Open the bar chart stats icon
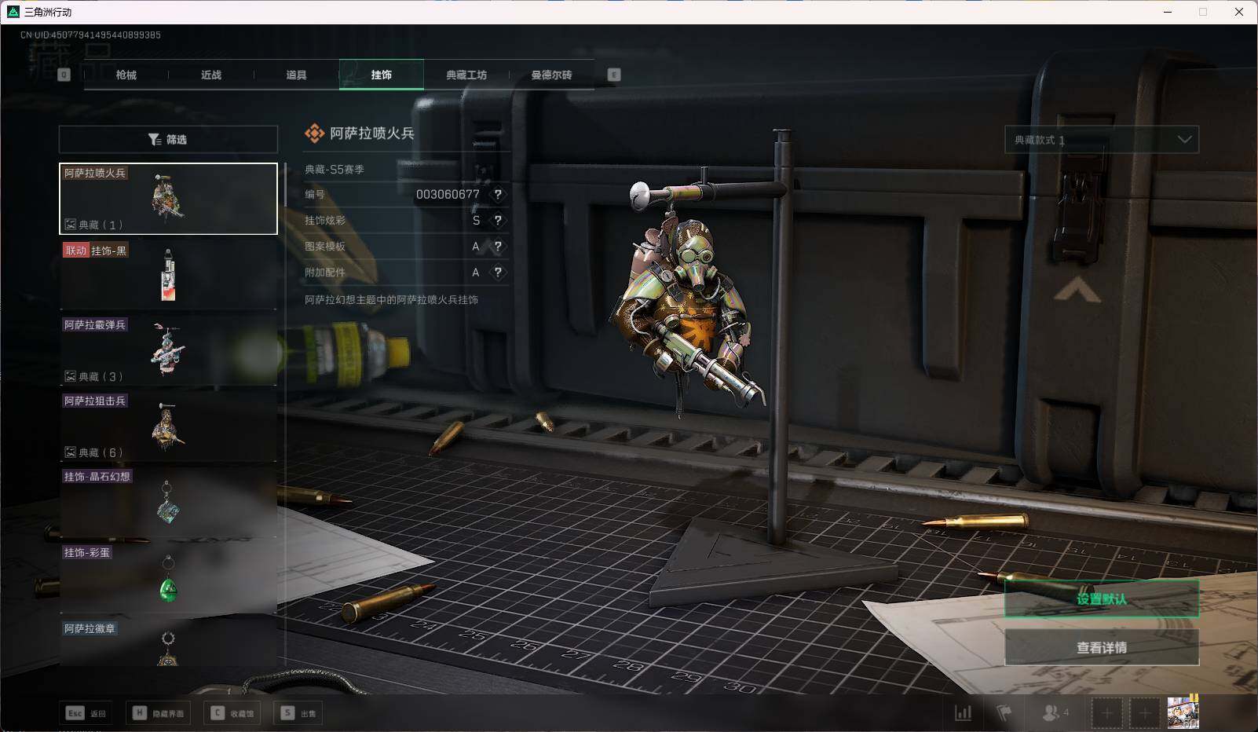This screenshot has width=1258, height=732. pos(963,713)
